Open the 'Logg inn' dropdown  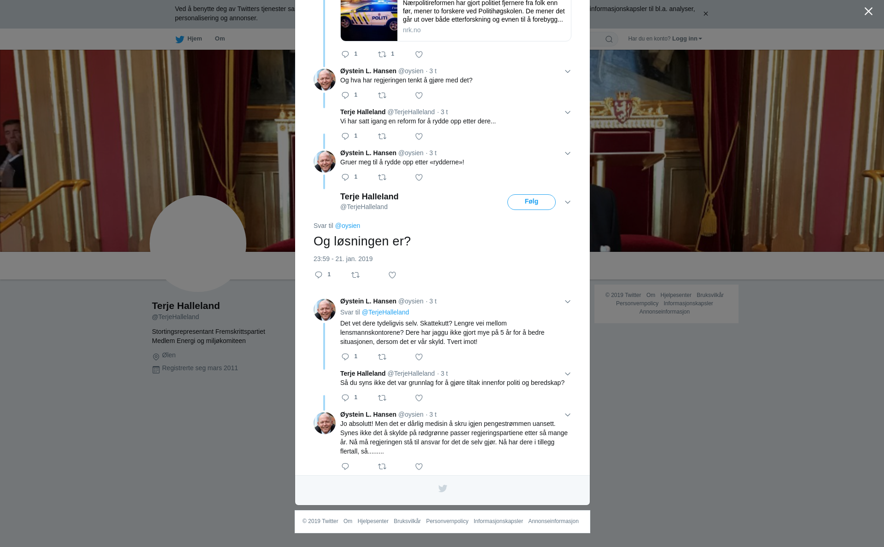pos(687,39)
